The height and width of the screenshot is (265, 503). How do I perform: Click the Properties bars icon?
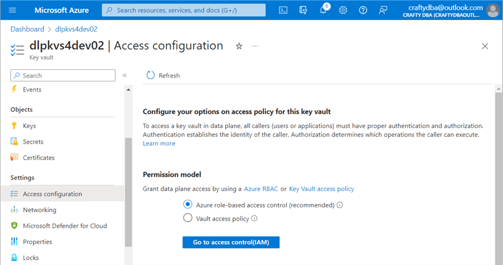pyautogui.click(x=14, y=242)
